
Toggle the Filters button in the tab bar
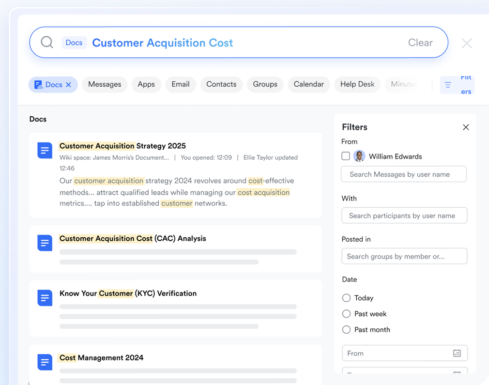[x=457, y=85]
